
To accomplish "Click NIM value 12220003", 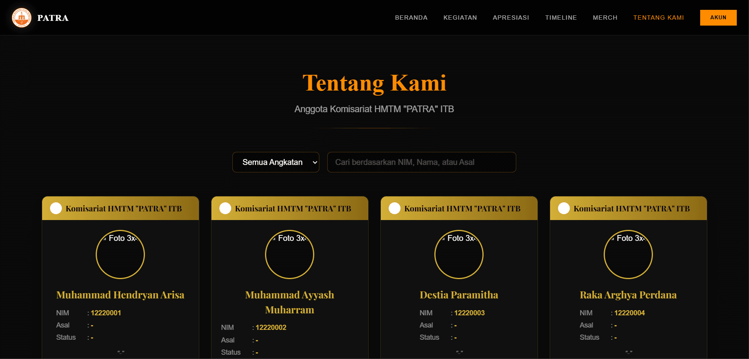I will (469, 313).
